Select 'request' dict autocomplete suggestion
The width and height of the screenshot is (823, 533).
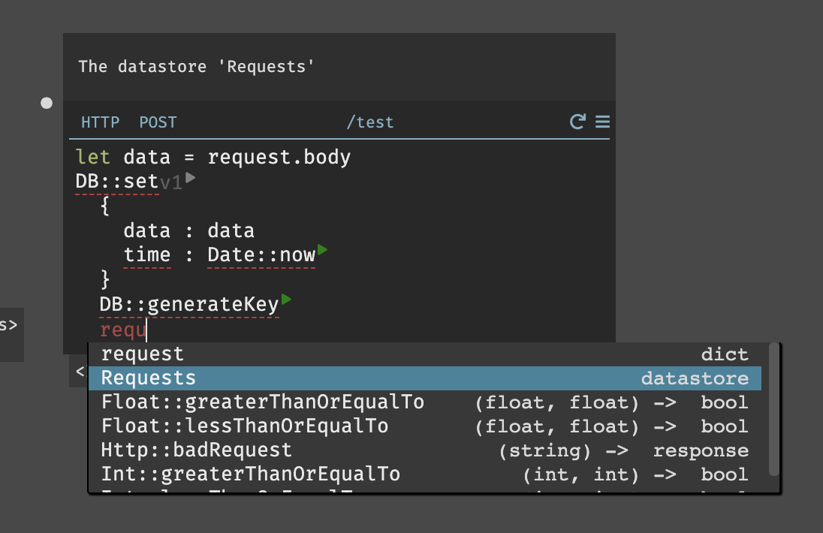pyautogui.click(x=424, y=354)
